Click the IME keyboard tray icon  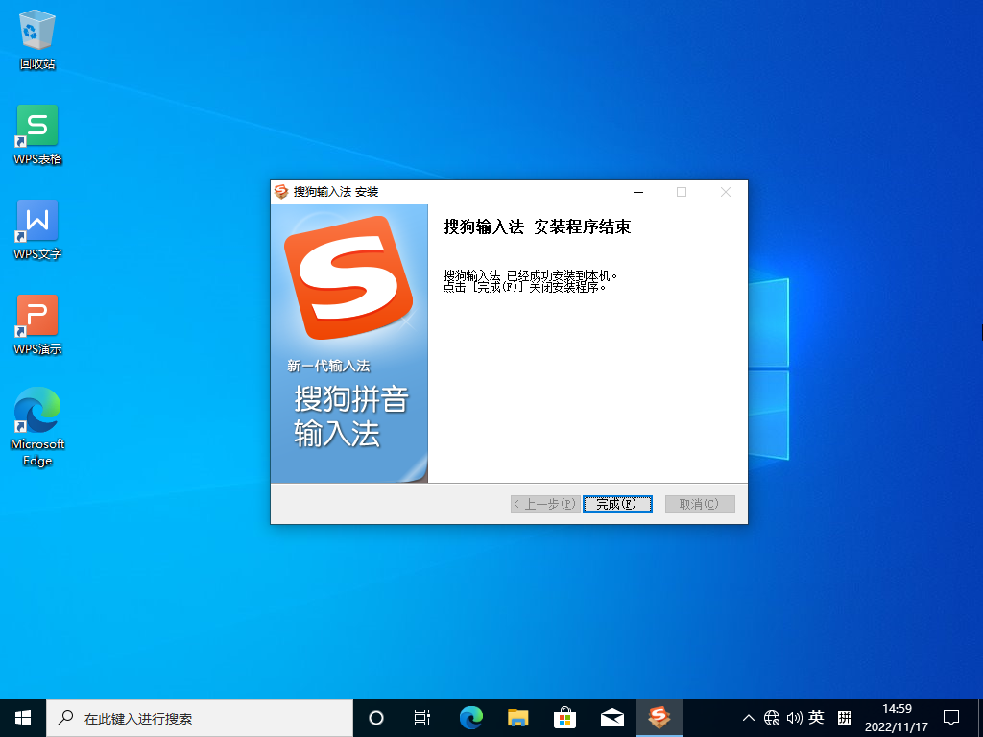(845, 718)
